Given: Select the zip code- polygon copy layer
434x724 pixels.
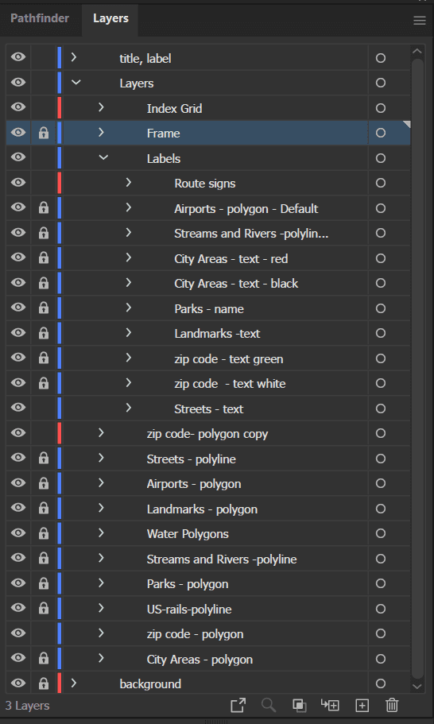Looking at the screenshot, I should pos(208,434).
